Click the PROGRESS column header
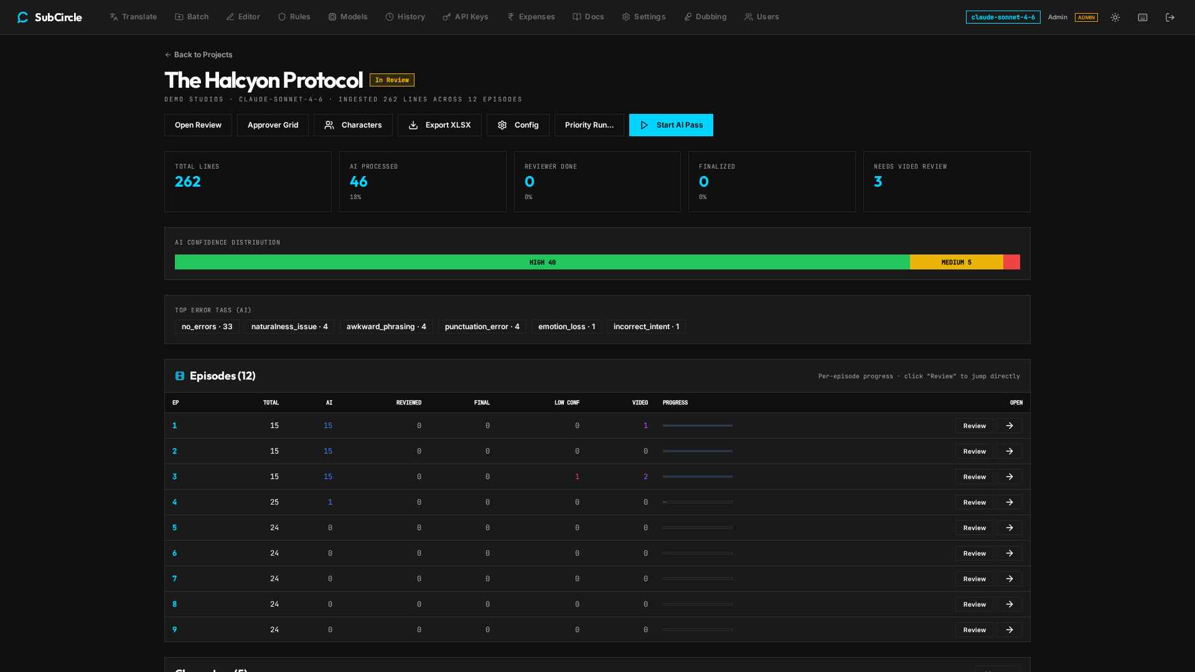The image size is (1195, 672). coord(675,403)
